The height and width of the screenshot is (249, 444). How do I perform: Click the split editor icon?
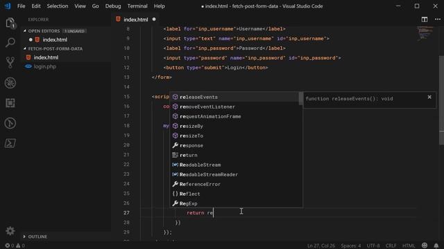[x=424, y=19]
